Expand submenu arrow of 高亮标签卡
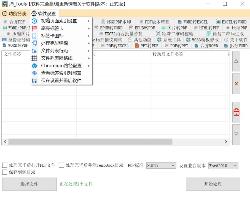Image resolution: width=250 pixels, height=206 pixels. tap(89, 28)
